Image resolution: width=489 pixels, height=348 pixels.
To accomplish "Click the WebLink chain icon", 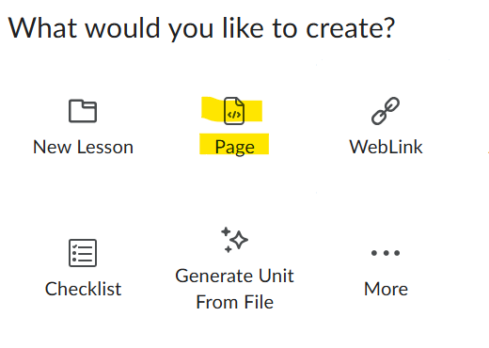I will 386,111.
